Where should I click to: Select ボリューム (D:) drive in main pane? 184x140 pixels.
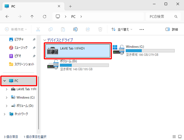point(78,65)
